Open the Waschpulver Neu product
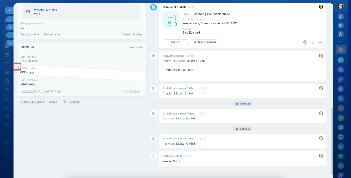Viewport: 351px width, 178px height. (46, 10)
